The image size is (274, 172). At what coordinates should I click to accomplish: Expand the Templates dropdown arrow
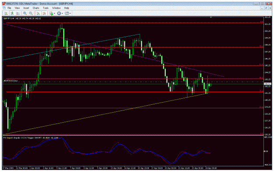(x=70, y=14)
